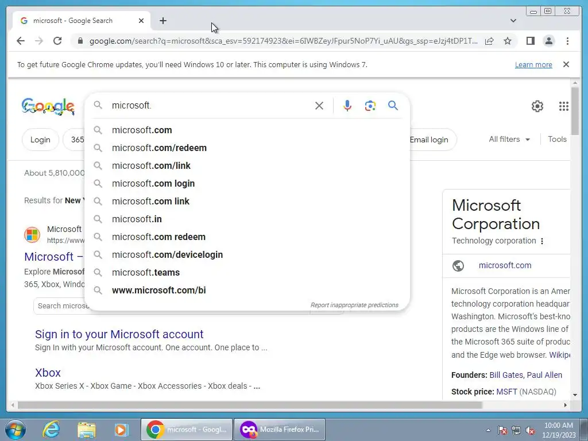Open Windows Start menu
Viewport: 588px width, 441px height.
point(15,430)
